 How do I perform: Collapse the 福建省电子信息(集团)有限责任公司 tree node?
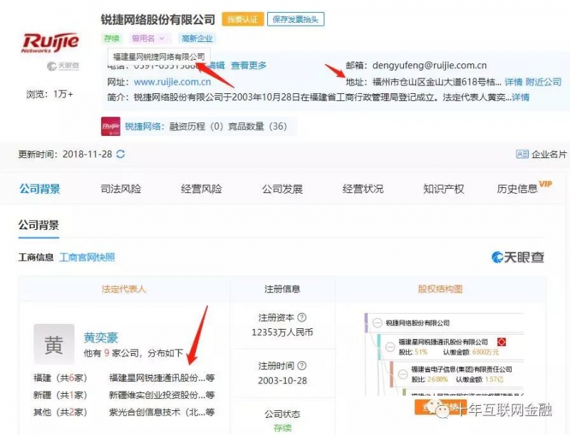[x=403, y=374]
